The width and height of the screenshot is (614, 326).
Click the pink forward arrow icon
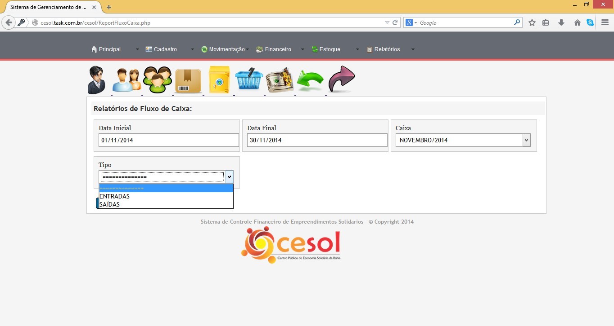click(341, 79)
